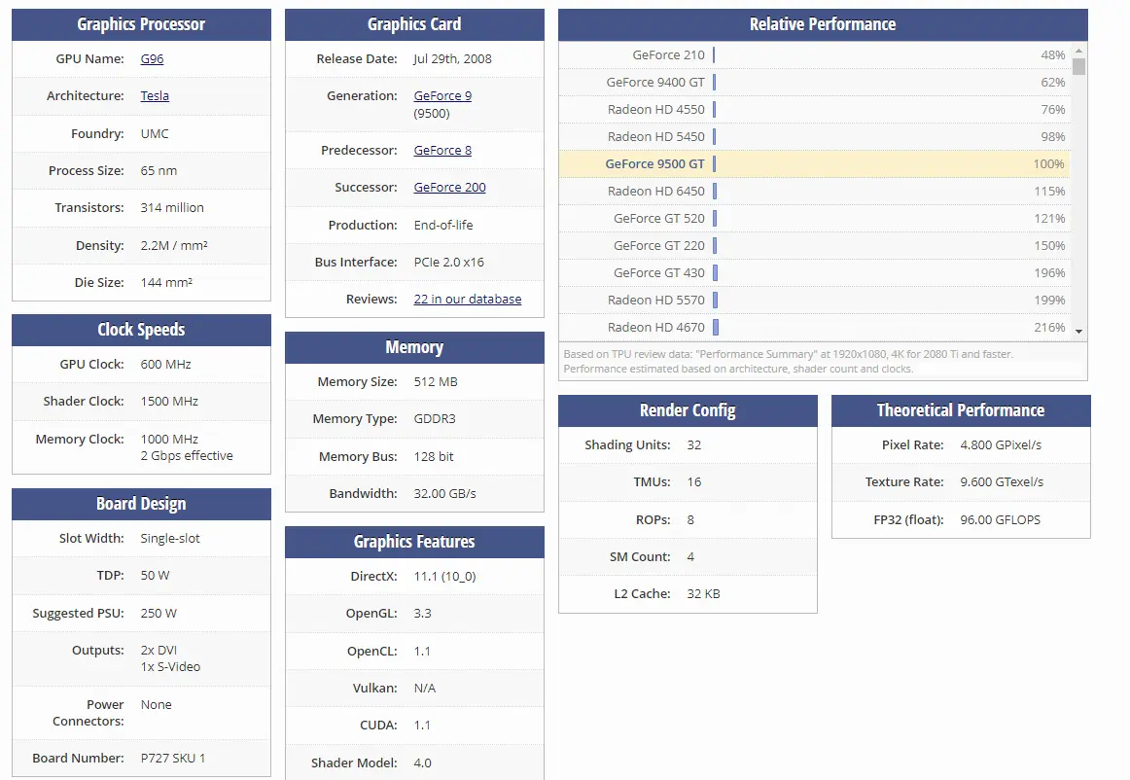Screen dimensions: 1130x780
Task: Select the Radeon HD 5570 performance row
Action: pyautogui.click(x=814, y=300)
